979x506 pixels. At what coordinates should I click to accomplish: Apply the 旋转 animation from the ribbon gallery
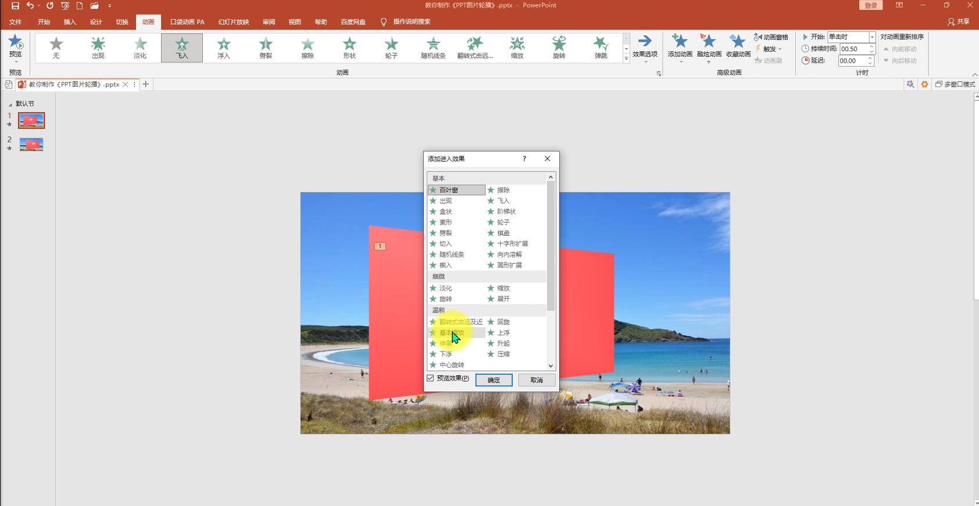[x=559, y=48]
